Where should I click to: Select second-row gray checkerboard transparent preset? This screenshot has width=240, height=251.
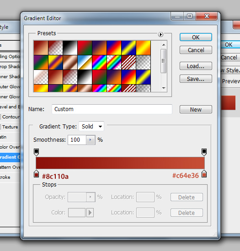(x=143, y=62)
